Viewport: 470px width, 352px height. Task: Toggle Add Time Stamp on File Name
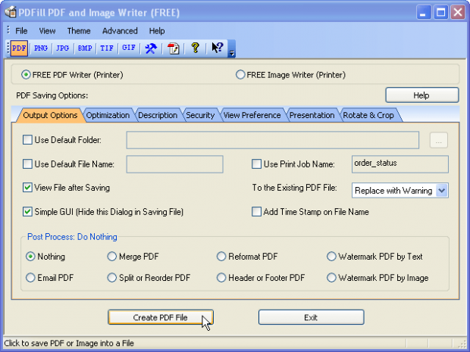(x=256, y=212)
